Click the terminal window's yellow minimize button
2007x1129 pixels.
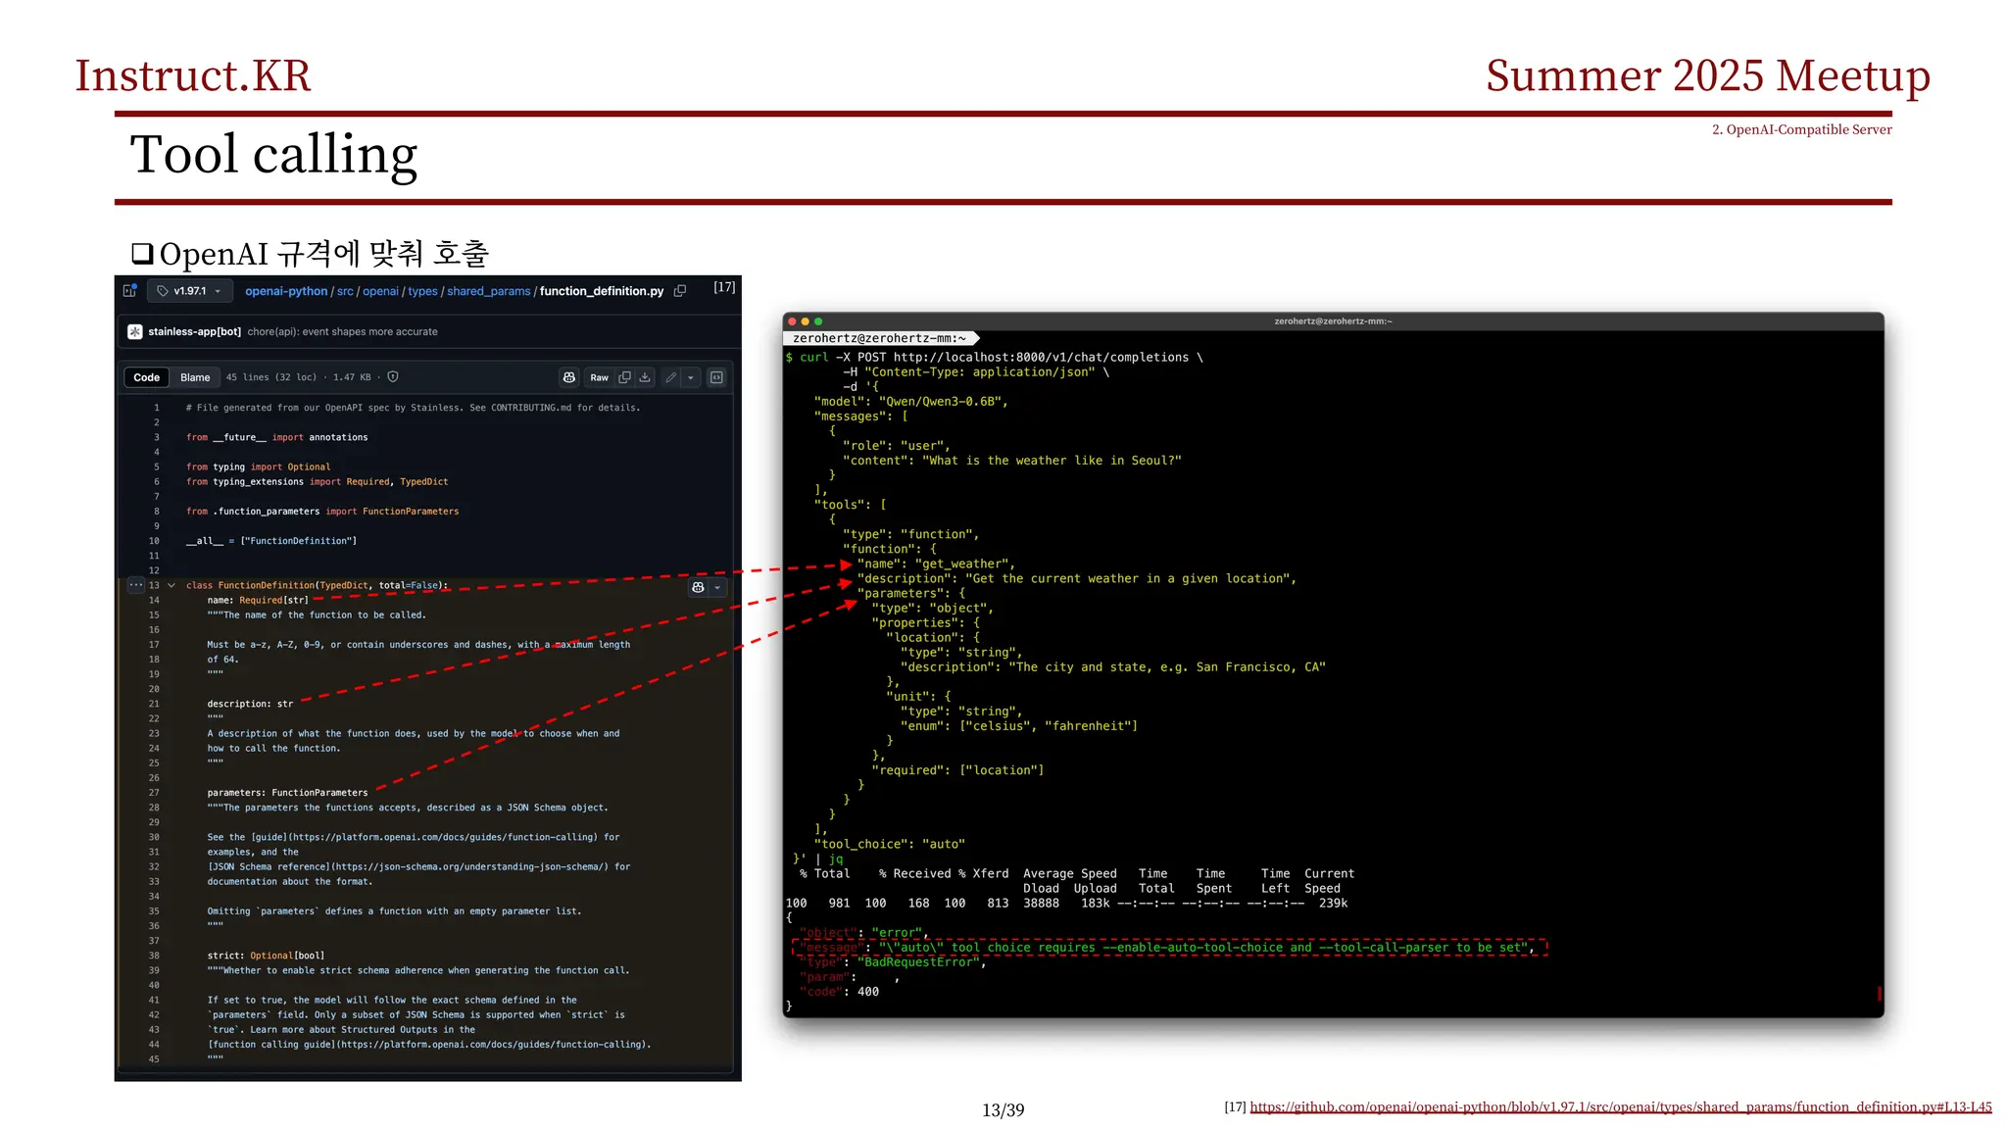806,321
